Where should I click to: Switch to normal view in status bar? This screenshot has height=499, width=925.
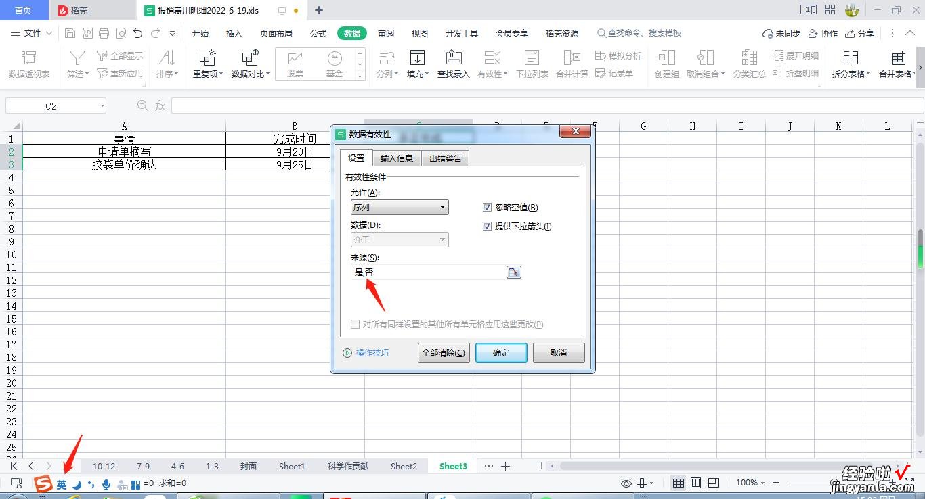tap(678, 483)
